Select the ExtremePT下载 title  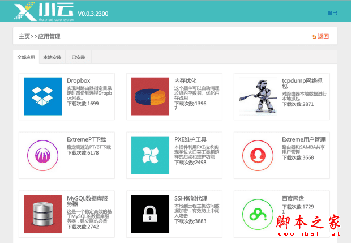point(87,139)
